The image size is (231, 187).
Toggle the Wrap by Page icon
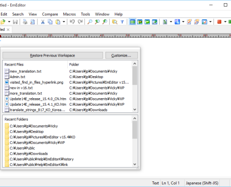pos(154,22)
